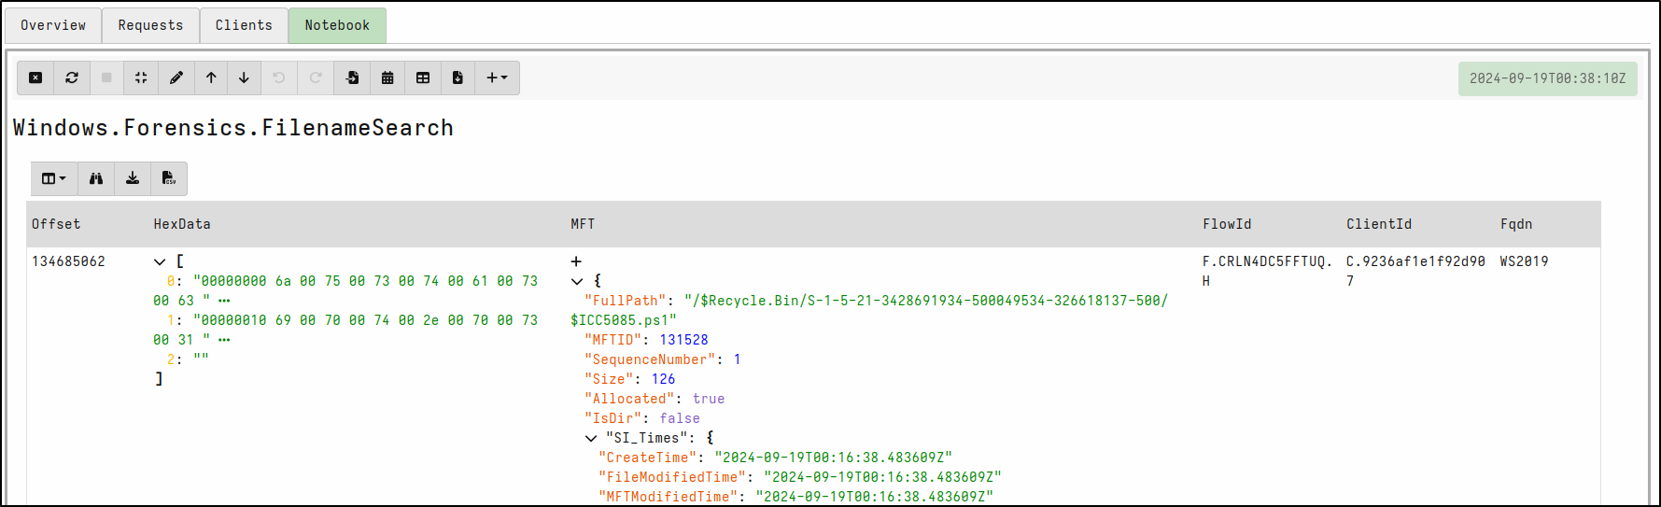Open the column chooser dropdown

coord(53,178)
